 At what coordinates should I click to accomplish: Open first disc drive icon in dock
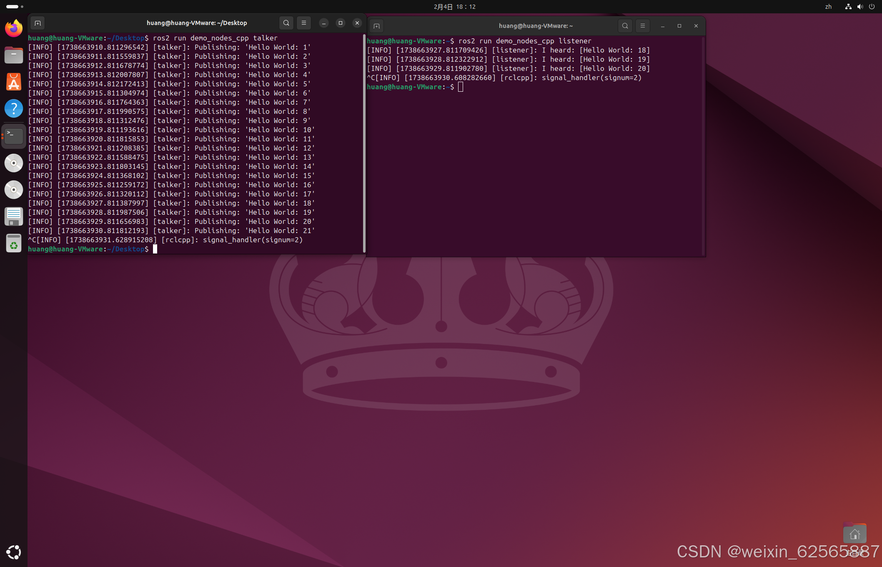click(x=14, y=163)
